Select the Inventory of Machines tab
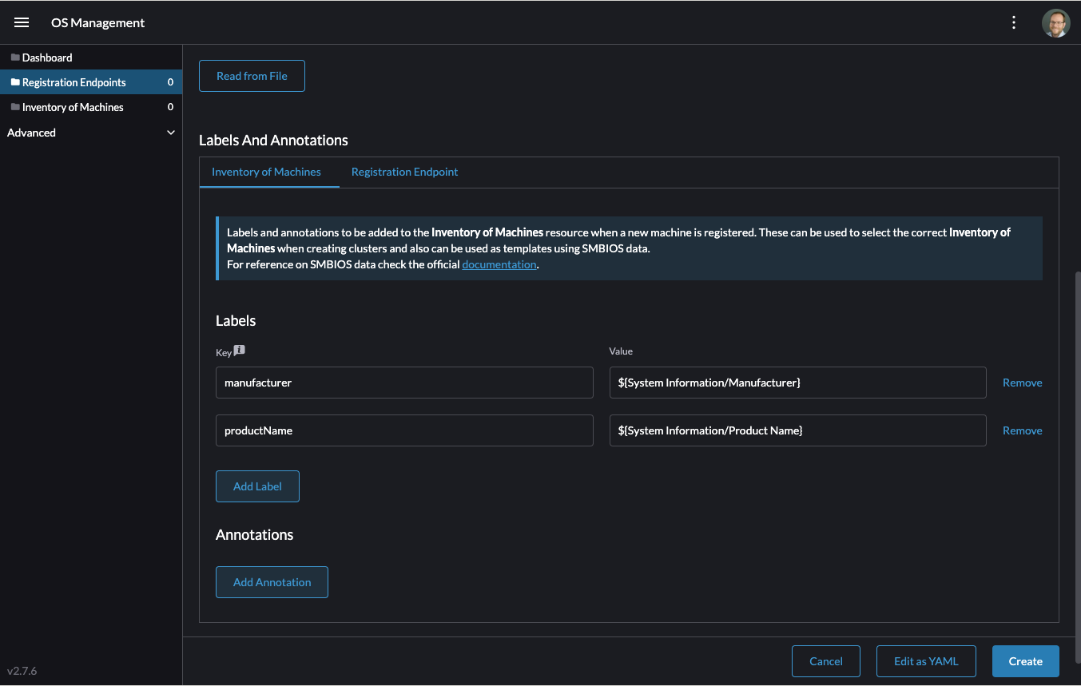 tap(266, 172)
